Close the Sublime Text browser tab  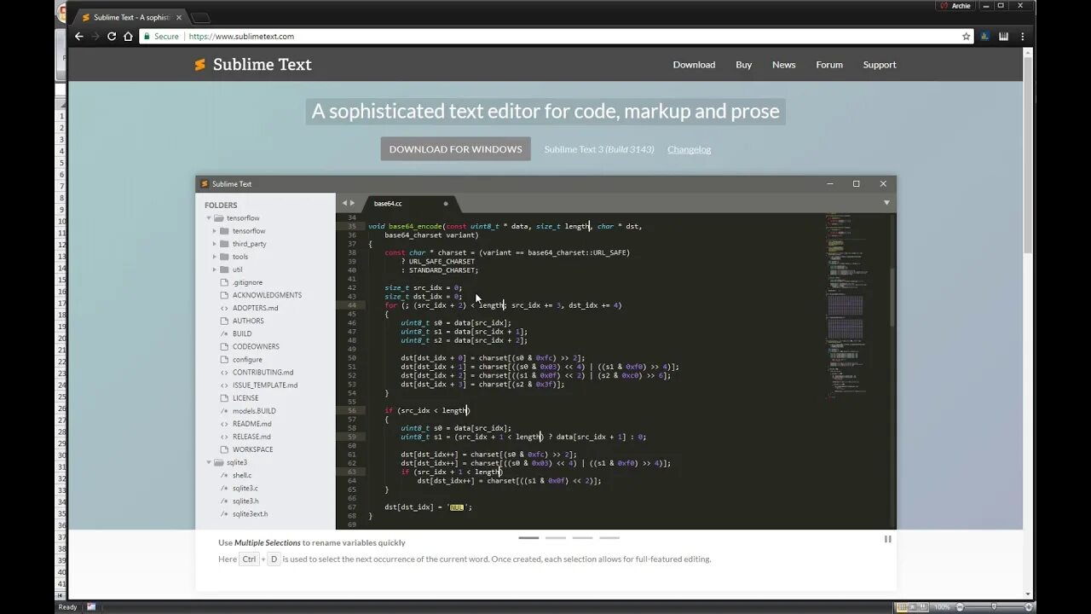coord(179,17)
